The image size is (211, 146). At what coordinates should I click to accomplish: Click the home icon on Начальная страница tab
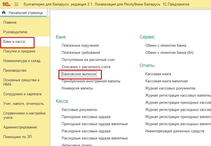pos(4,13)
